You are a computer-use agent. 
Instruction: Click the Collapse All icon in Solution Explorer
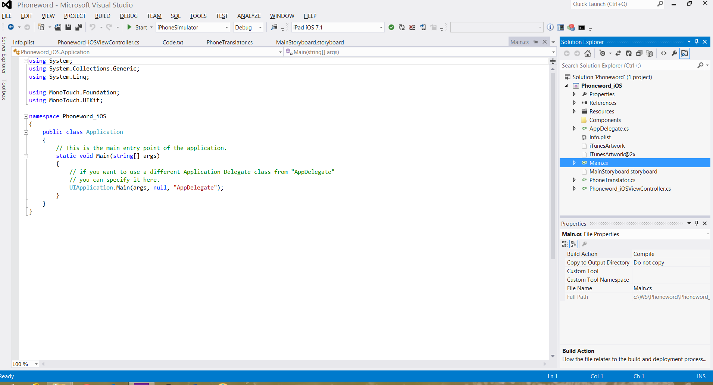coord(639,53)
